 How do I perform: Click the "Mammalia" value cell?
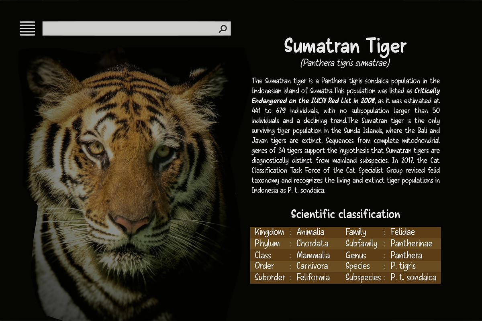(313, 255)
